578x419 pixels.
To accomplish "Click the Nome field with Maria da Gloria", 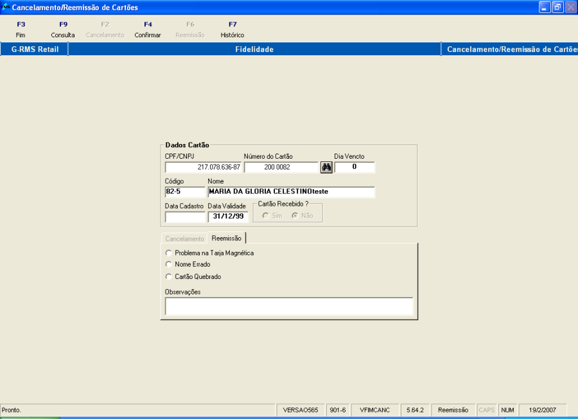I will 291,192.
